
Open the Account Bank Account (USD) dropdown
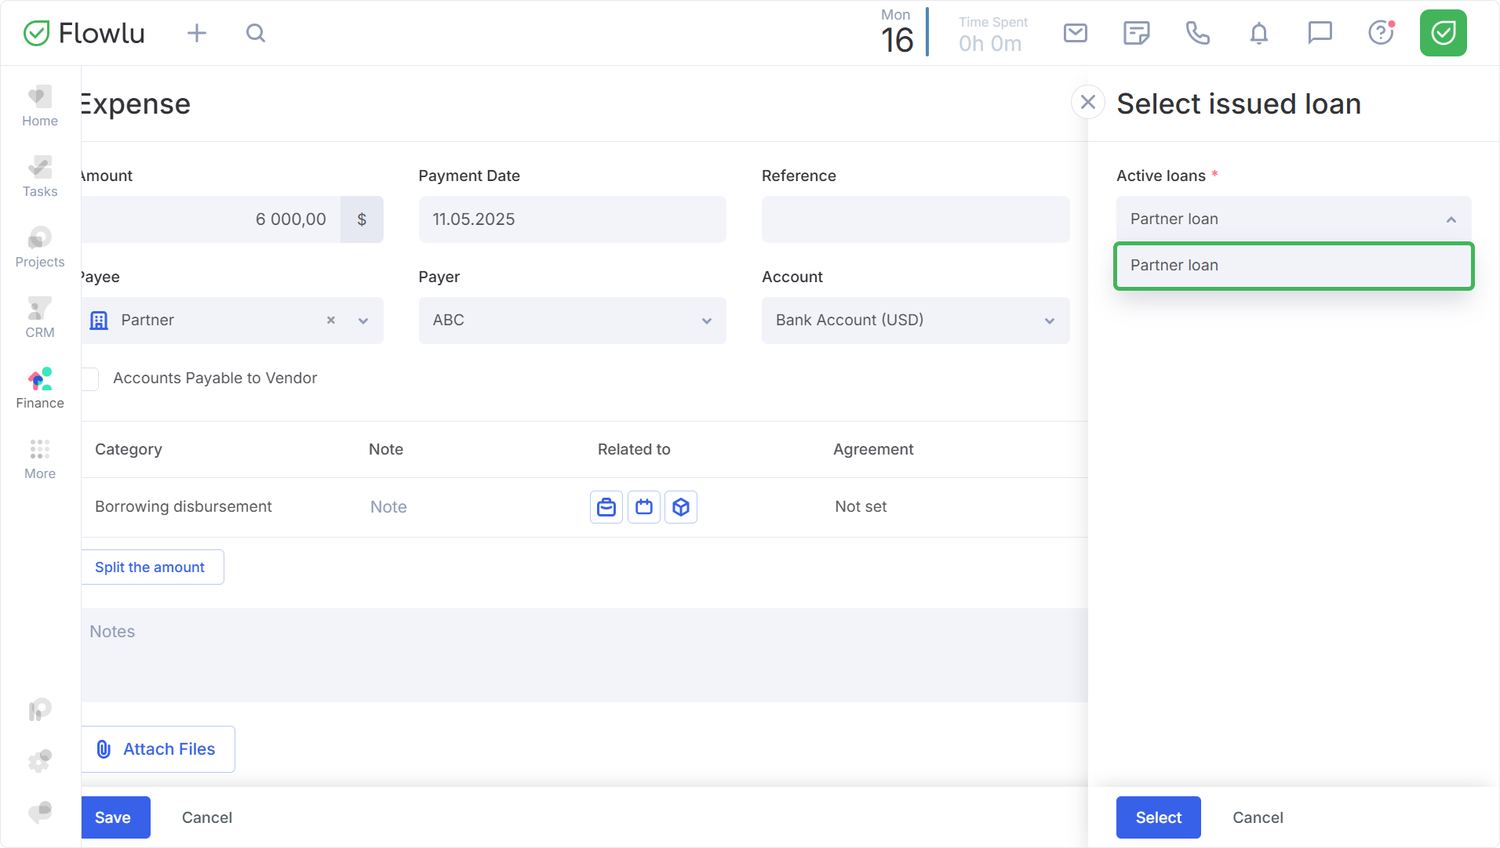tap(915, 321)
